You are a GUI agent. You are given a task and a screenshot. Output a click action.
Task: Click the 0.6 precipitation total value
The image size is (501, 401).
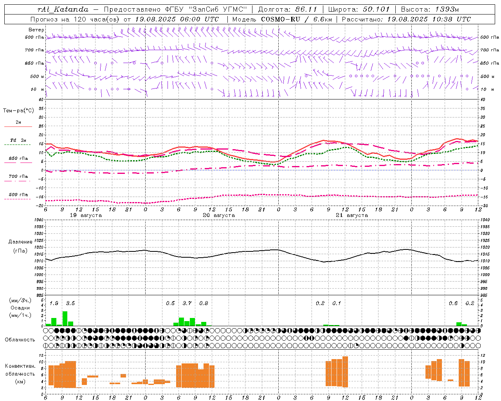(x=453, y=303)
